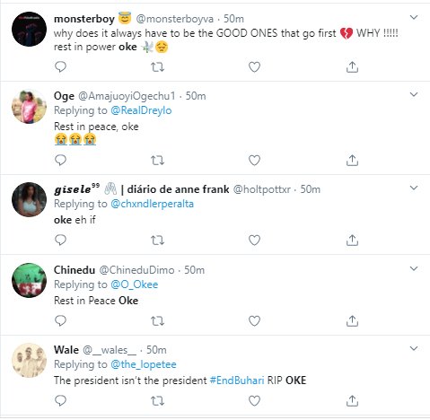This screenshot has width=430, height=420.
Task: Retweet monsterboy's GOOD ONES tweet
Action: 157,67
